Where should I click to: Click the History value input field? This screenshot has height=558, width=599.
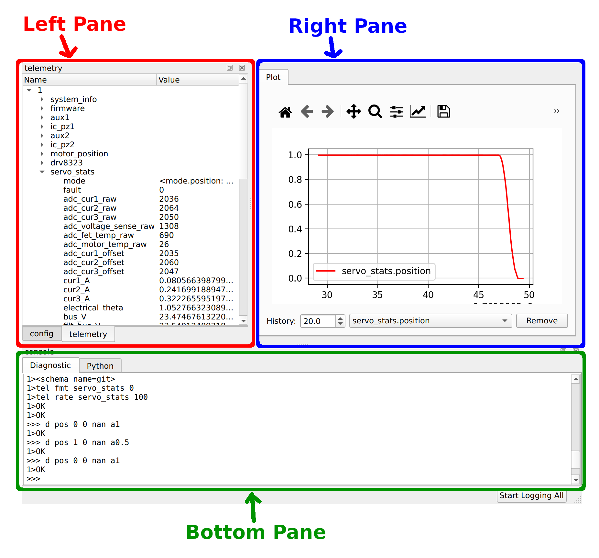pos(318,321)
